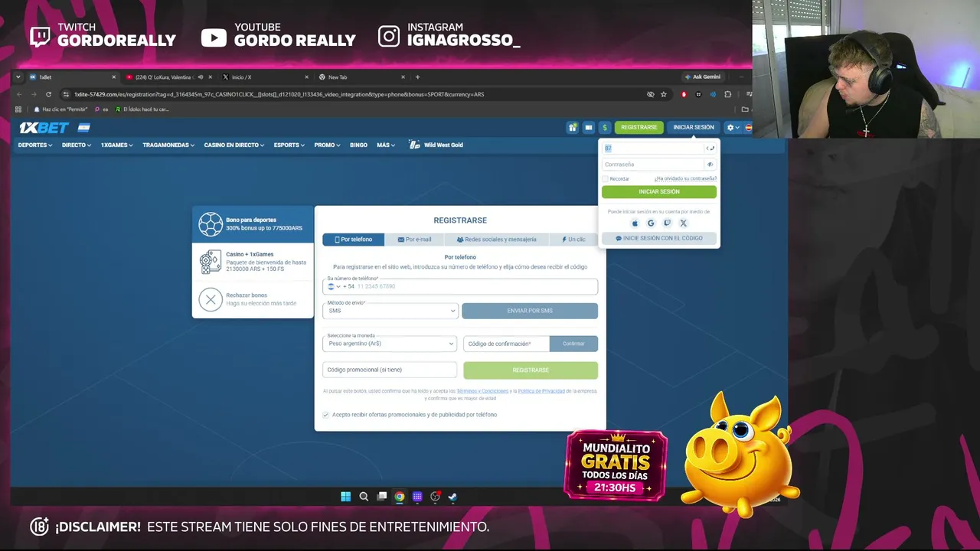Viewport: 980px width, 551px height.
Task: Sign in with Twitch icon
Action: tap(667, 223)
